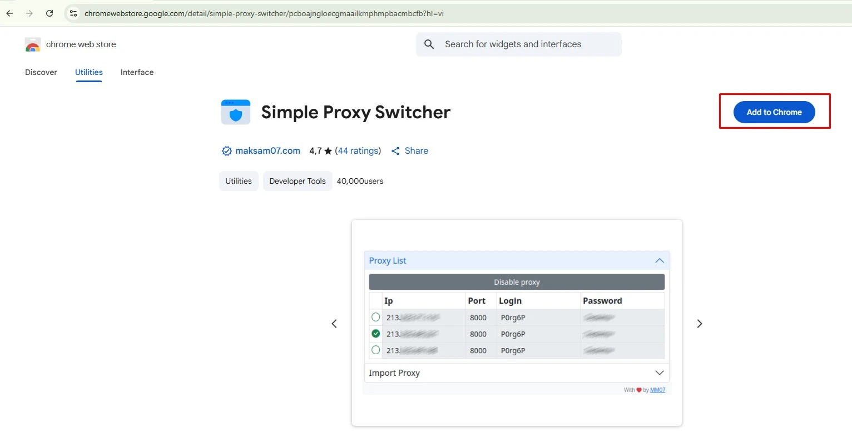The width and height of the screenshot is (852, 438).
Task: Select the third proxy radio button
Action: [x=376, y=350]
